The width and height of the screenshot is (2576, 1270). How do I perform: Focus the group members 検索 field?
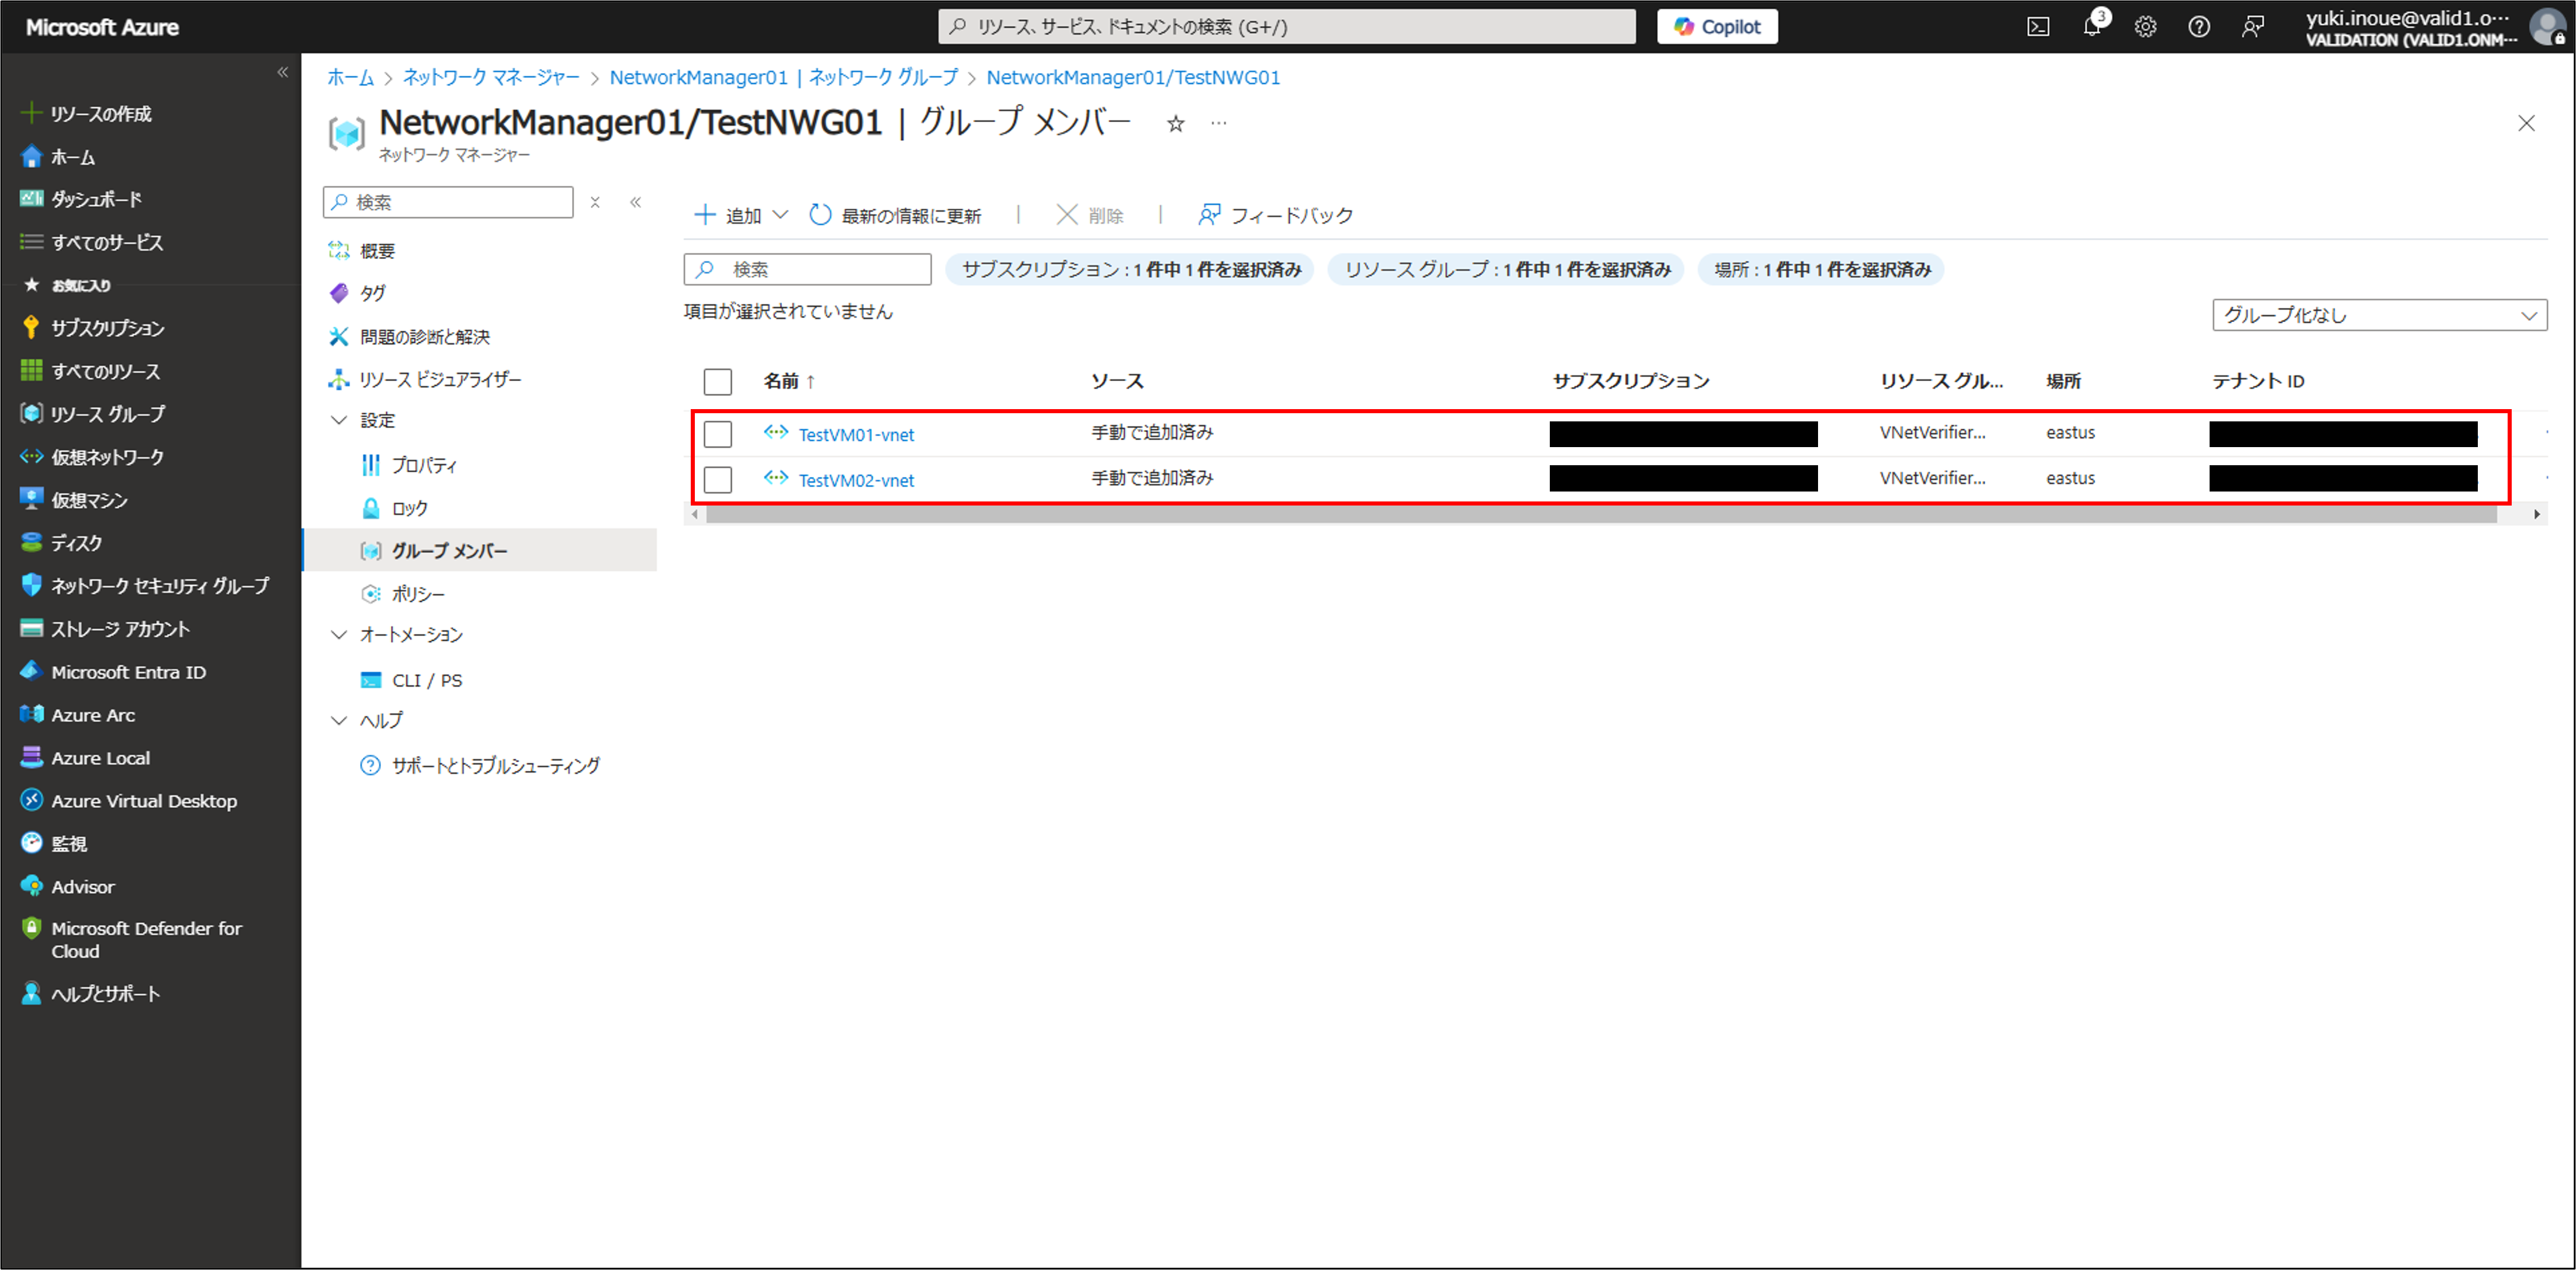808,270
